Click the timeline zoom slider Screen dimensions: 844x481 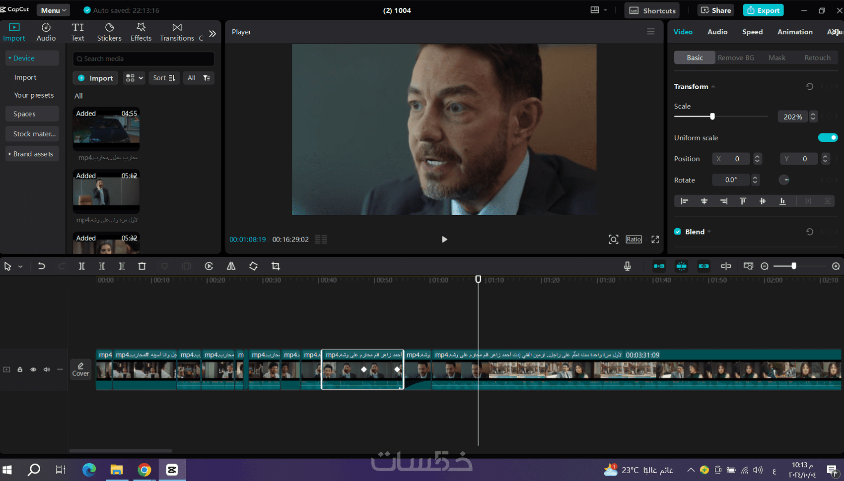click(794, 266)
